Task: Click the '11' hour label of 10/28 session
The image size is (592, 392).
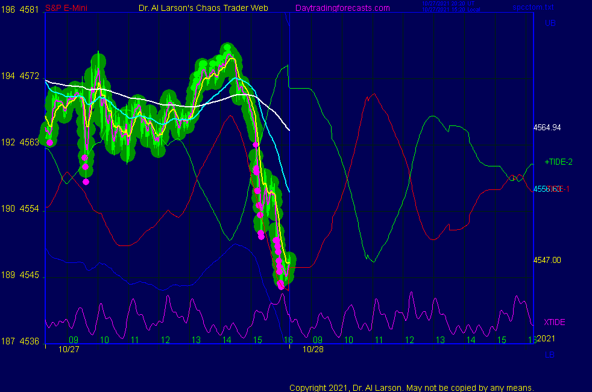Action: tap(379, 340)
